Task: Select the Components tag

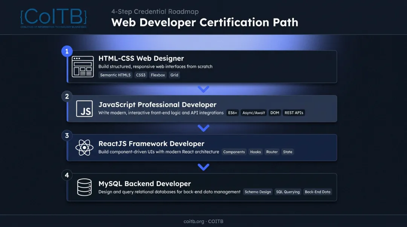Action: point(234,152)
